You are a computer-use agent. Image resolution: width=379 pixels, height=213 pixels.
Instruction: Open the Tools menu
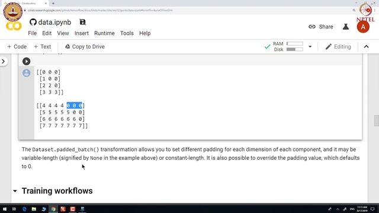pos(127,33)
